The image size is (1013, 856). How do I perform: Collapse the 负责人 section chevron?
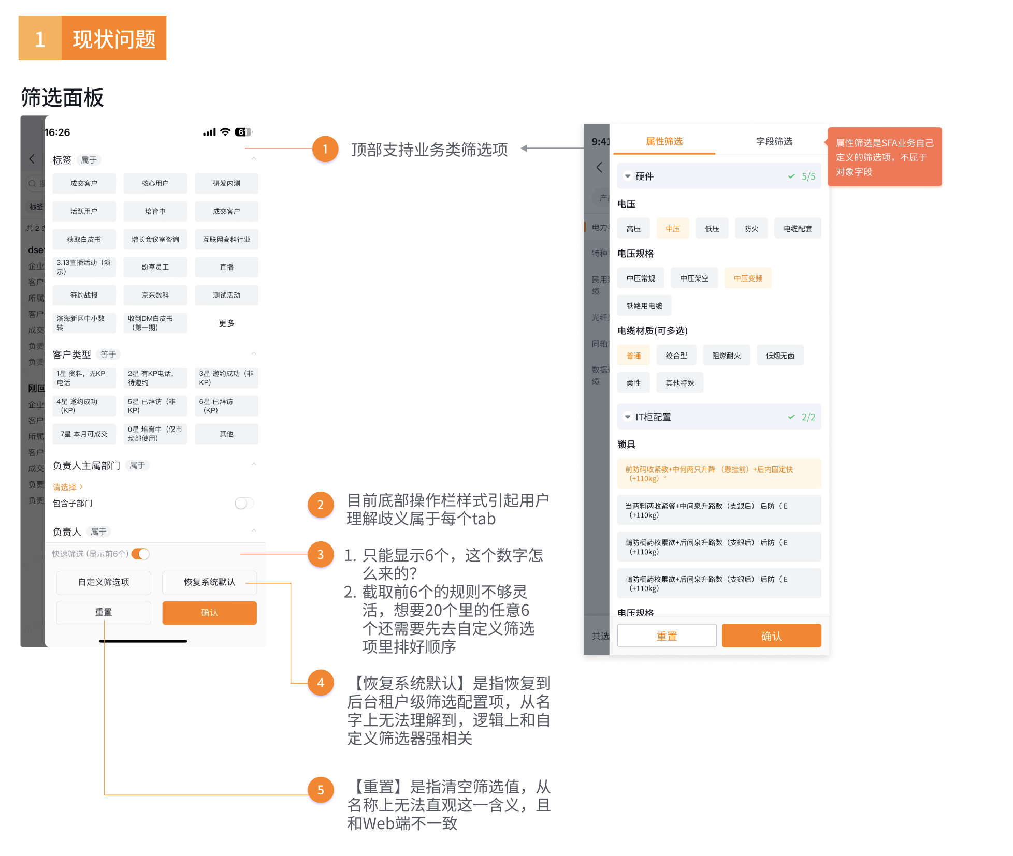pos(254,530)
